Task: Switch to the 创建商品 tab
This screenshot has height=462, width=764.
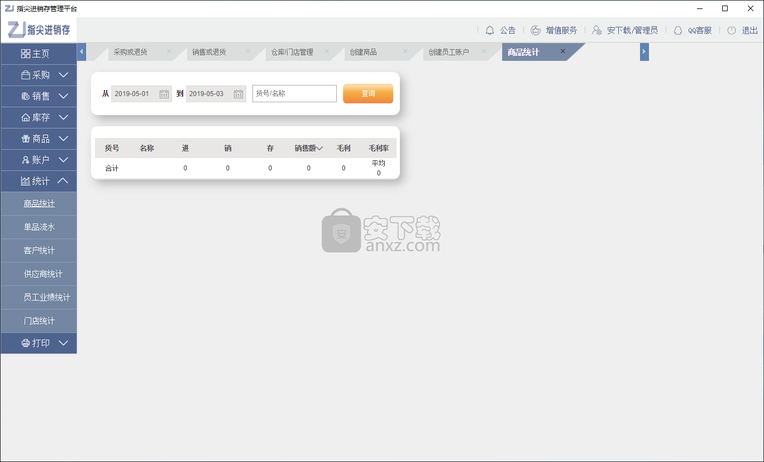Action: click(x=364, y=52)
